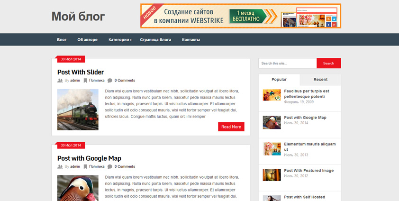Switch to the Recent tab
Viewport: 399px width, 201px height.
coord(320,80)
